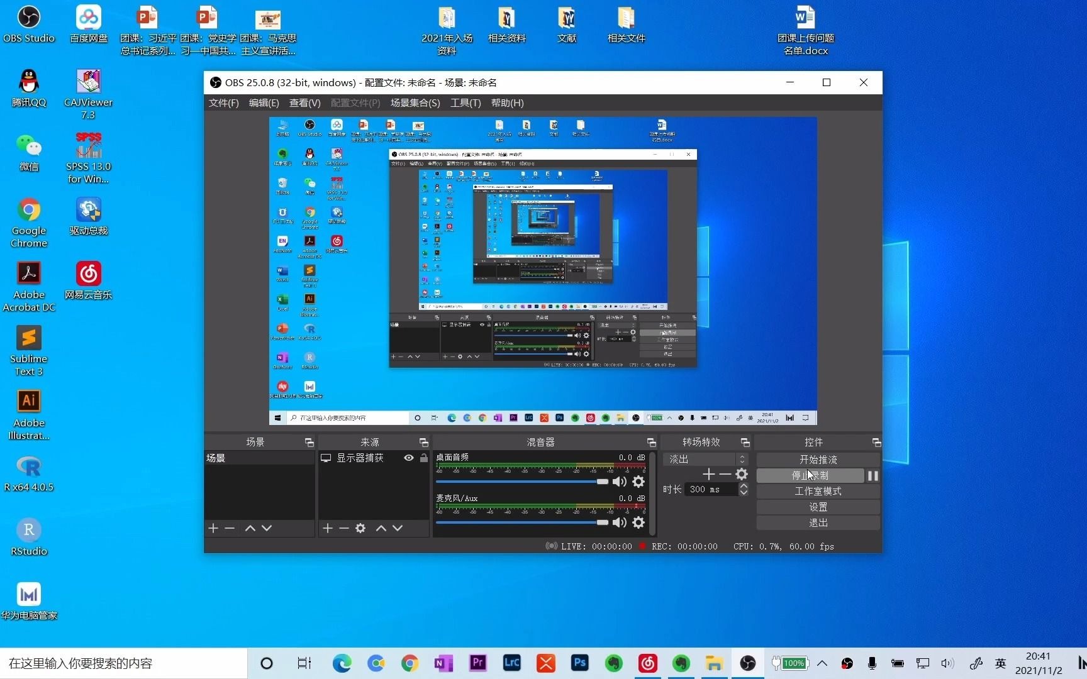Open 腾讯QQ desktop icon
This screenshot has height=679, width=1087.
tap(29, 88)
